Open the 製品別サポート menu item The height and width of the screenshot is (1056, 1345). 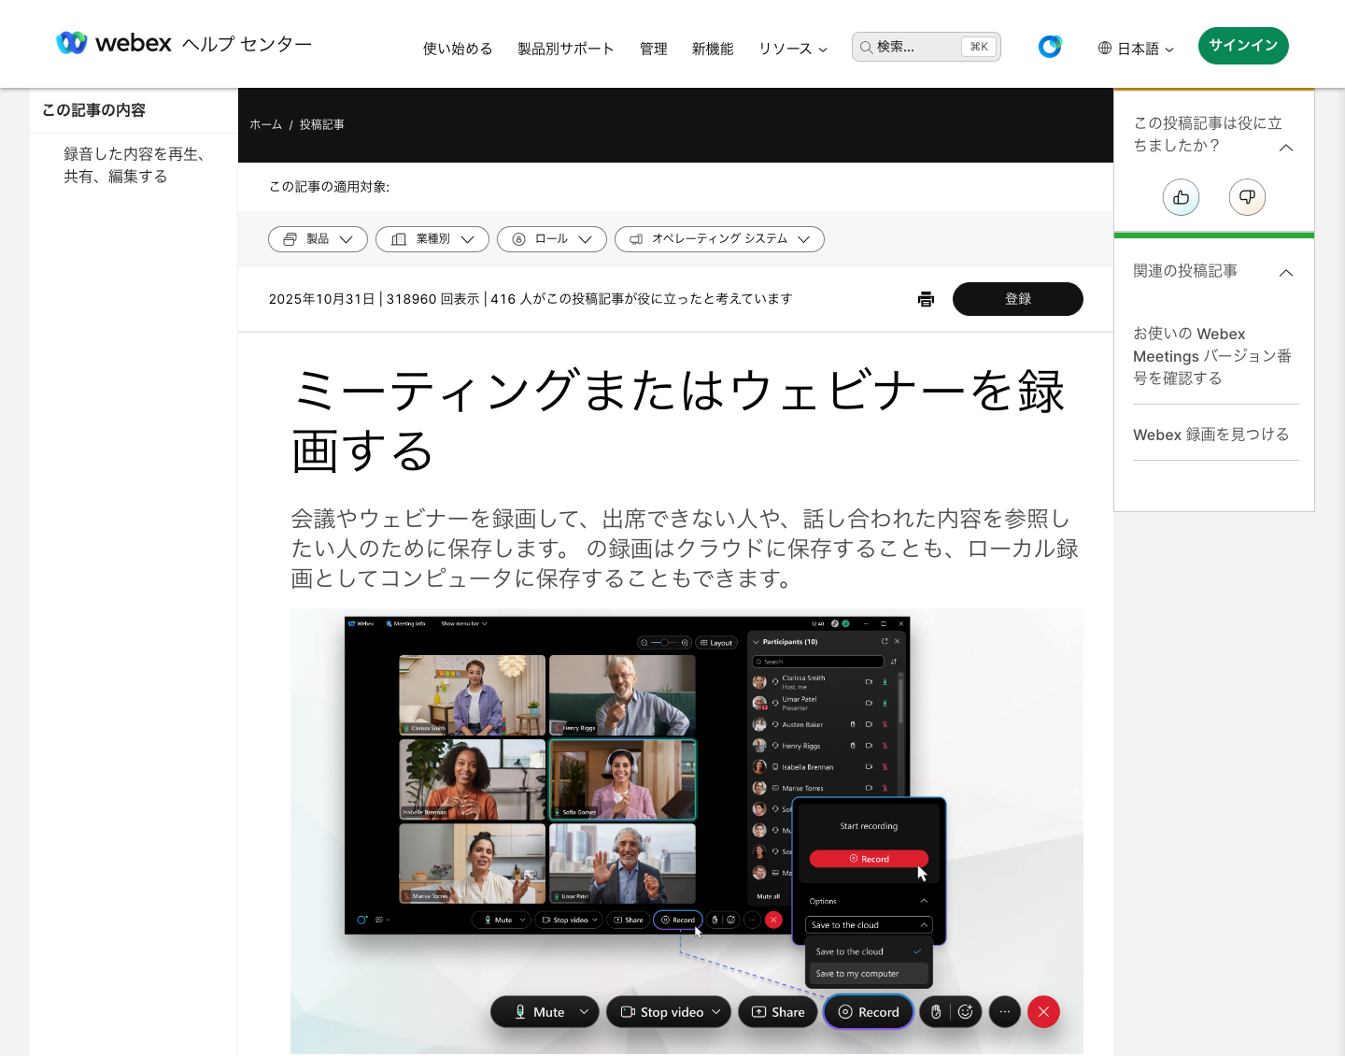pos(566,49)
